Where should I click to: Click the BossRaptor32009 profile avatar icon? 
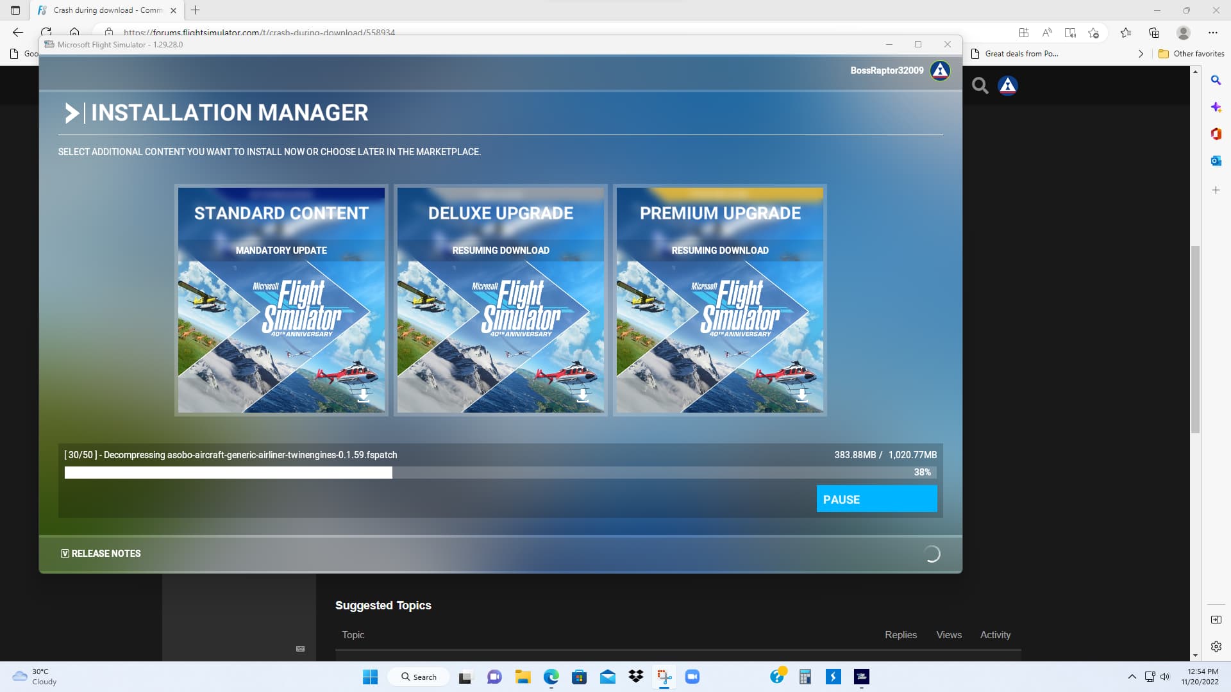(940, 70)
